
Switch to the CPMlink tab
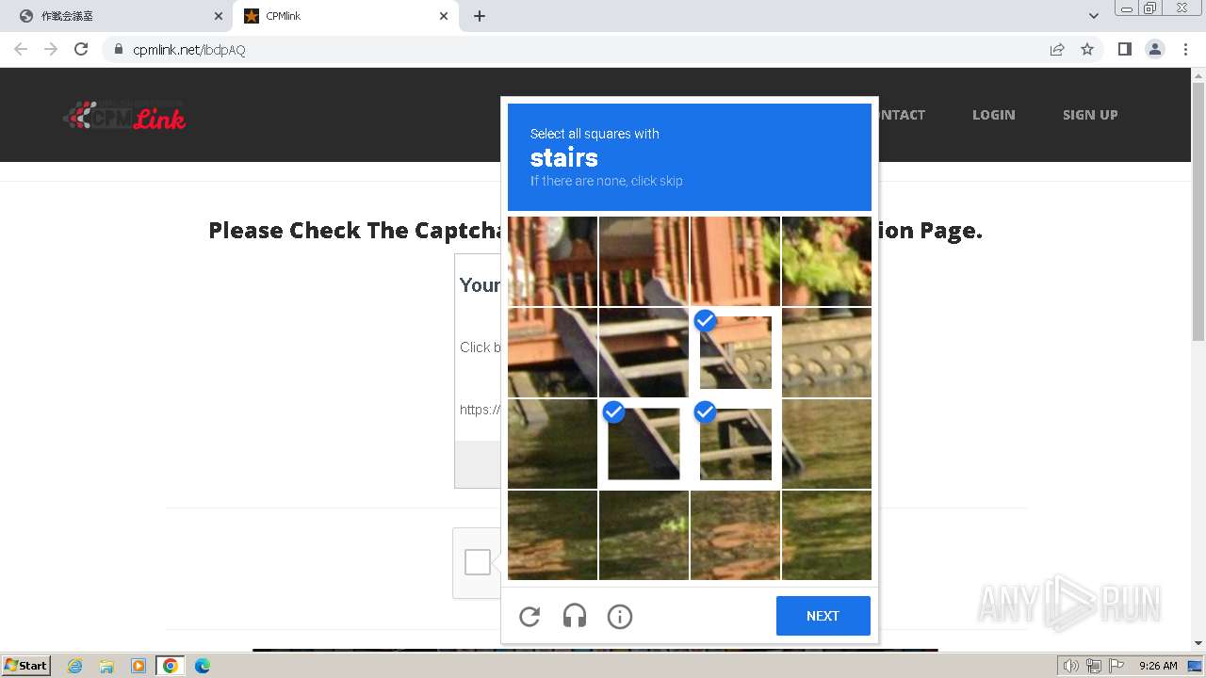tap(345, 16)
